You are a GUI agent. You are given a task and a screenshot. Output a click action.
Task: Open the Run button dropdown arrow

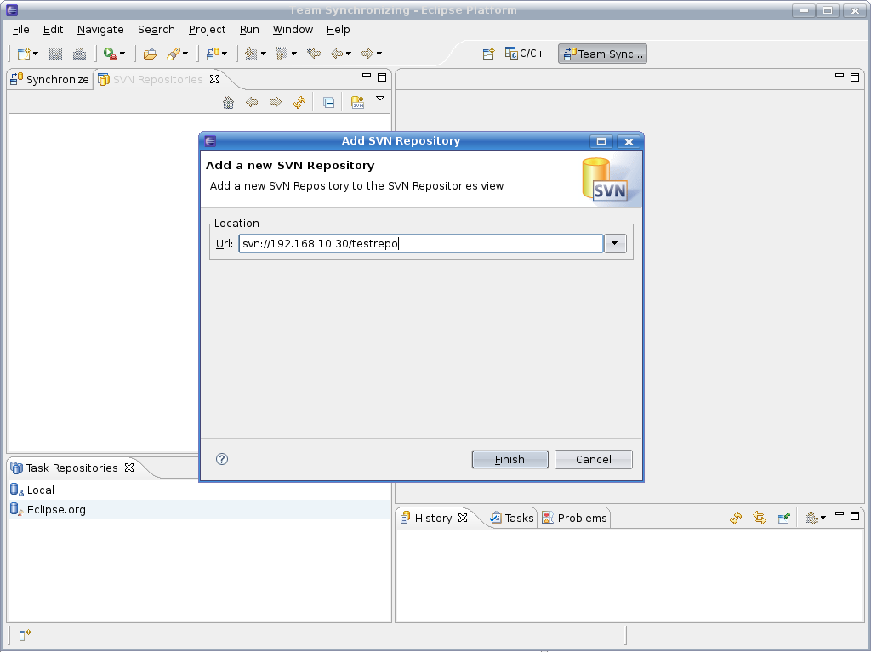click(x=122, y=54)
